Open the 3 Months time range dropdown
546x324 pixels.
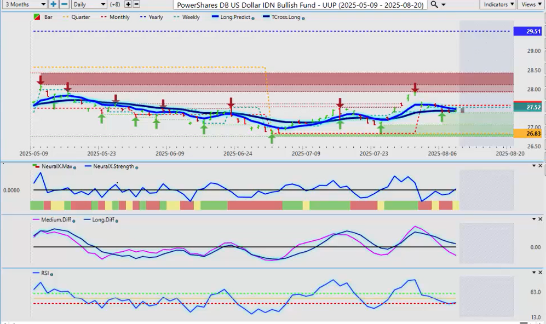point(24,4)
